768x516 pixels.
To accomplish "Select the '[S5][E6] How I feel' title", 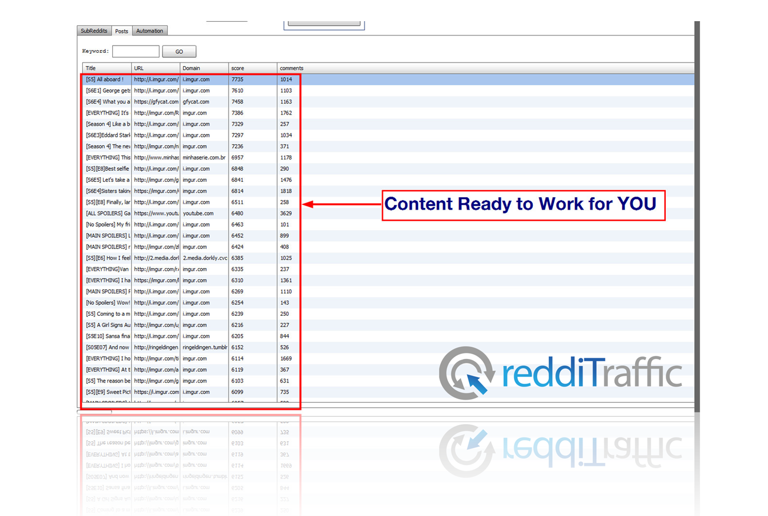I will [107, 258].
